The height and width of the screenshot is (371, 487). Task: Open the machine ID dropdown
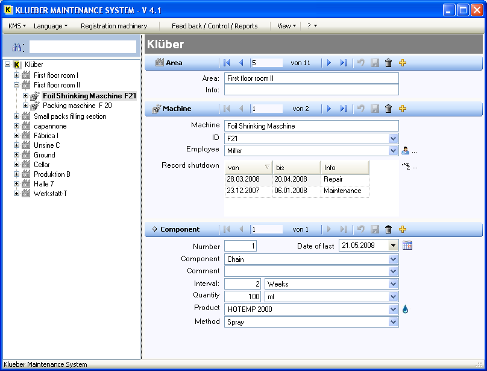pyautogui.click(x=393, y=138)
